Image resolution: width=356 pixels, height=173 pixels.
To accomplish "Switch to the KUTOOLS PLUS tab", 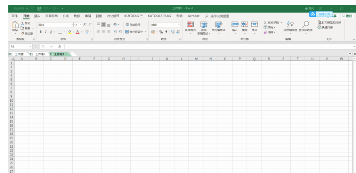I will click(x=159, y=16).
